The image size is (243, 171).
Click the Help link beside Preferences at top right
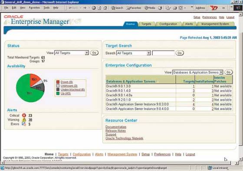(x=222, y=17)
